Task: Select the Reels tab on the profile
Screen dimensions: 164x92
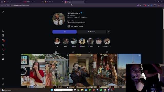Action: [73, 52]
